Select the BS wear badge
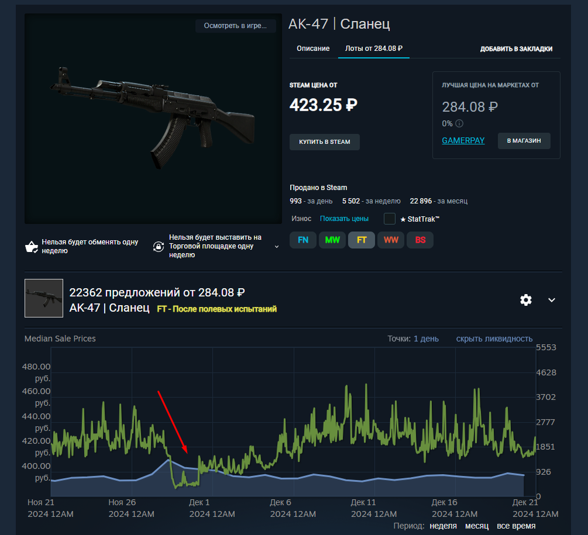The height and width of the screenshot is (535, 588). point(420,240)
